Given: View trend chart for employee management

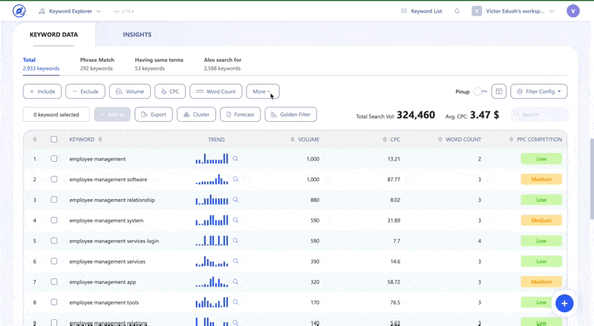Looking at the screenshot, I should point(212,158).
